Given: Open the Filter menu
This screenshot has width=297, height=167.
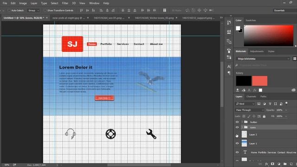Looking at the screenshot, I should click(65, 3).
